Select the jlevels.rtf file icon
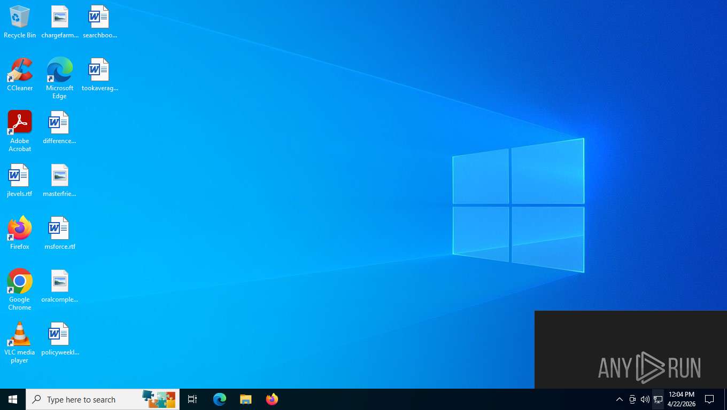Image resolution: width=727 pixels, height=410 pixels. click(20, 180)
